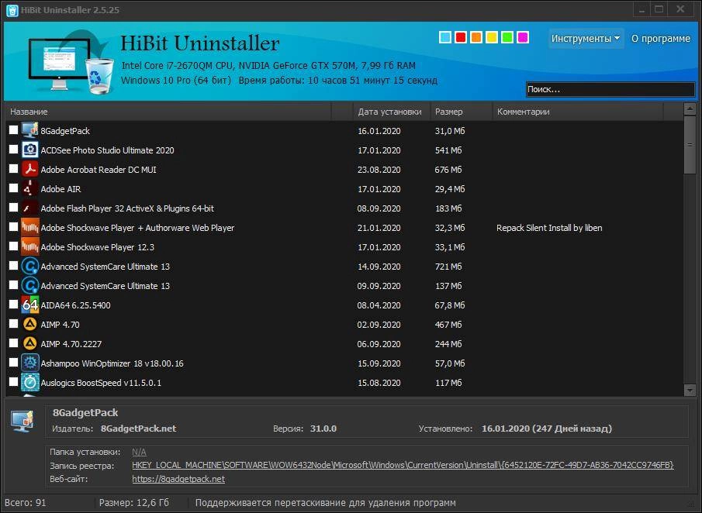
Task: Check the ACDSee Photo Studio Ultimate checkbox
Action: [x=13, y=149]
